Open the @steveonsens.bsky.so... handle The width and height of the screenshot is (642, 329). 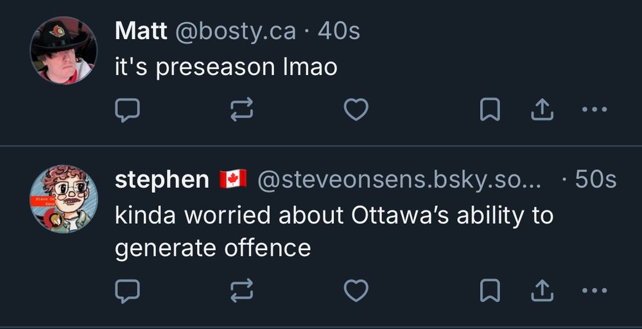pos(399,180)
